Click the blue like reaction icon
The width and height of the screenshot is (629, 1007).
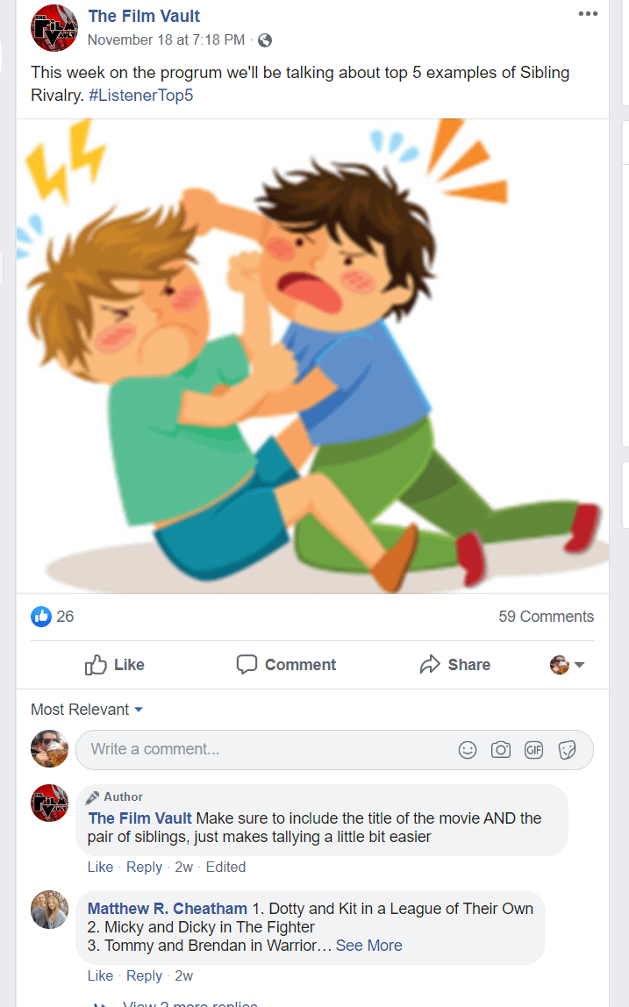click(41, 617)
